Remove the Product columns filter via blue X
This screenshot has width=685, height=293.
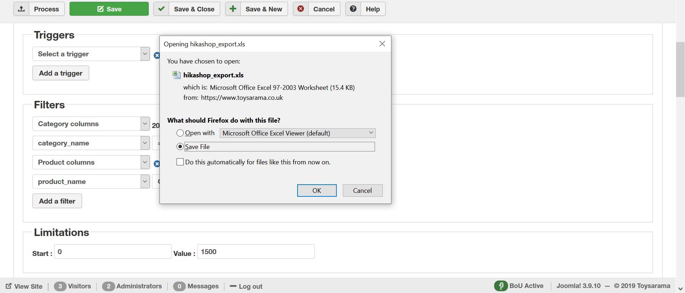pos(157,164)
